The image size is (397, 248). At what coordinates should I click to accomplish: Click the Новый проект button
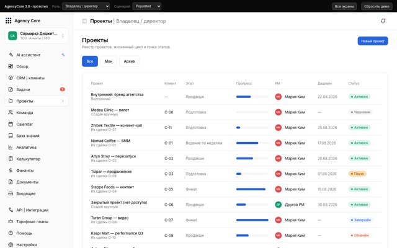(373, 41)
